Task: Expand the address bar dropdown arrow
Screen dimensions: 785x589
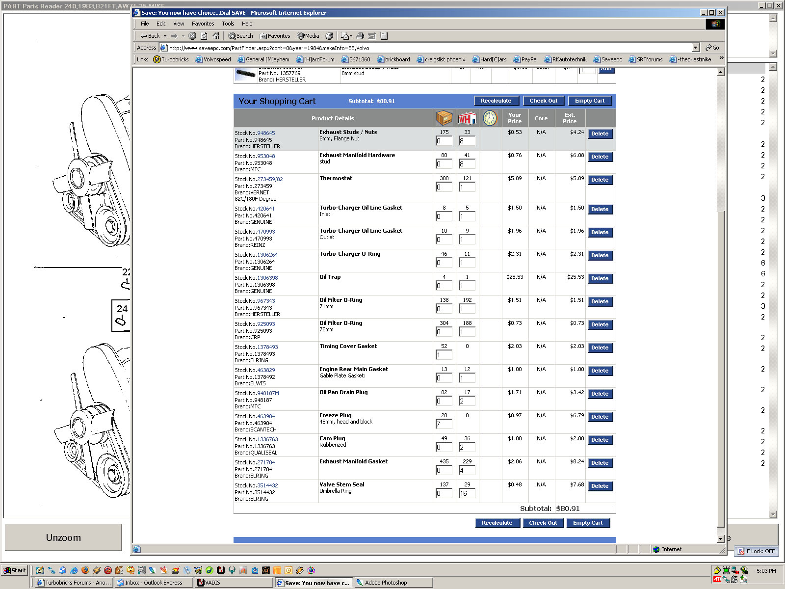Action: [x=695, y=48]
